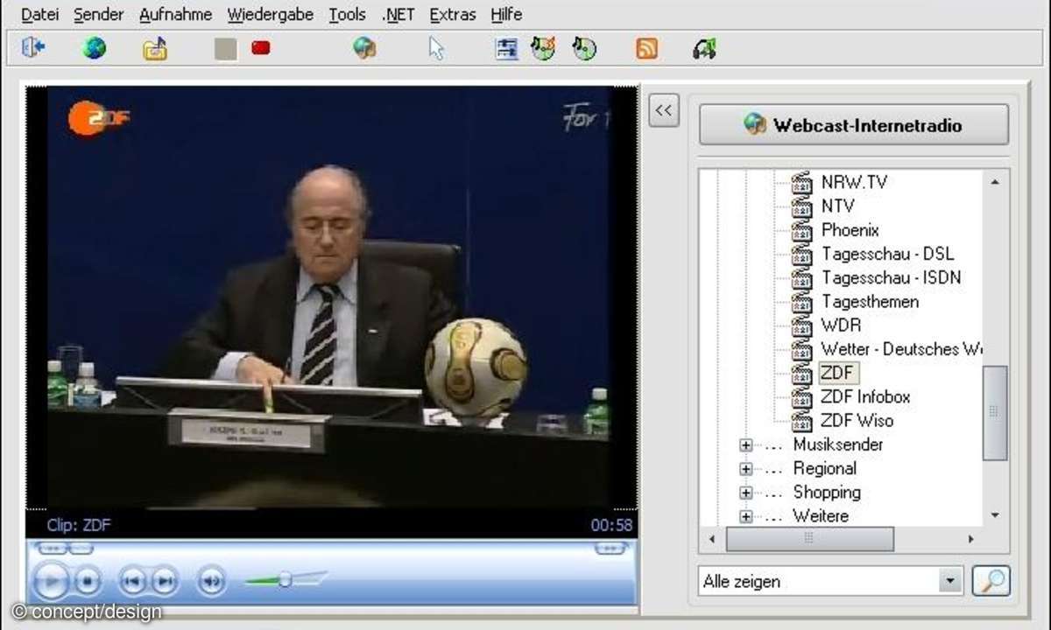The width and height of the screenshot is (1051, 630).
Task: Select the WDR station
Action: (x=841, y=325)
